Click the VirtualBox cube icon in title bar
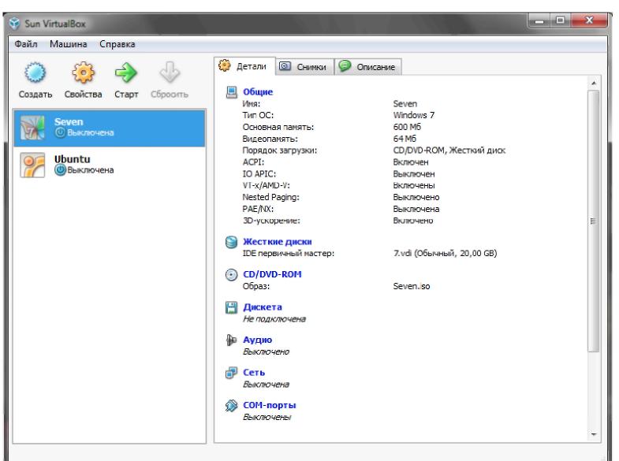Screen dimensions: 619x461 [x=15, y=24]
